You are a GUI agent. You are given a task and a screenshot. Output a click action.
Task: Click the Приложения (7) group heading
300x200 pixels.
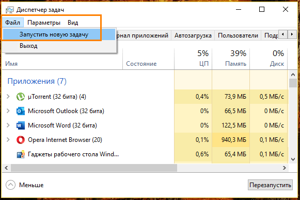tap(37, 81)
